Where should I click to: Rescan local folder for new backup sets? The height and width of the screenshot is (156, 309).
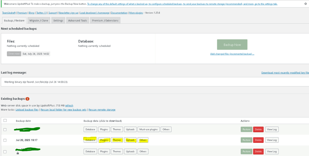pyautogui.click(x=63, y=110)
